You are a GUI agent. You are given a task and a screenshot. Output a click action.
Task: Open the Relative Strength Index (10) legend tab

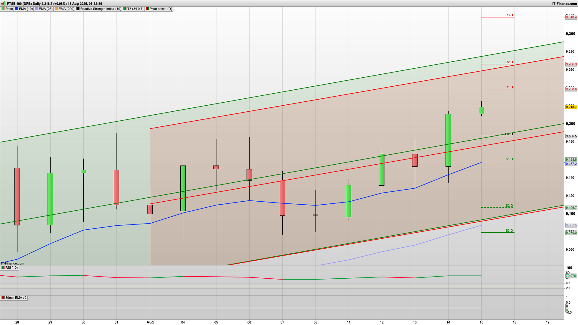101,9
